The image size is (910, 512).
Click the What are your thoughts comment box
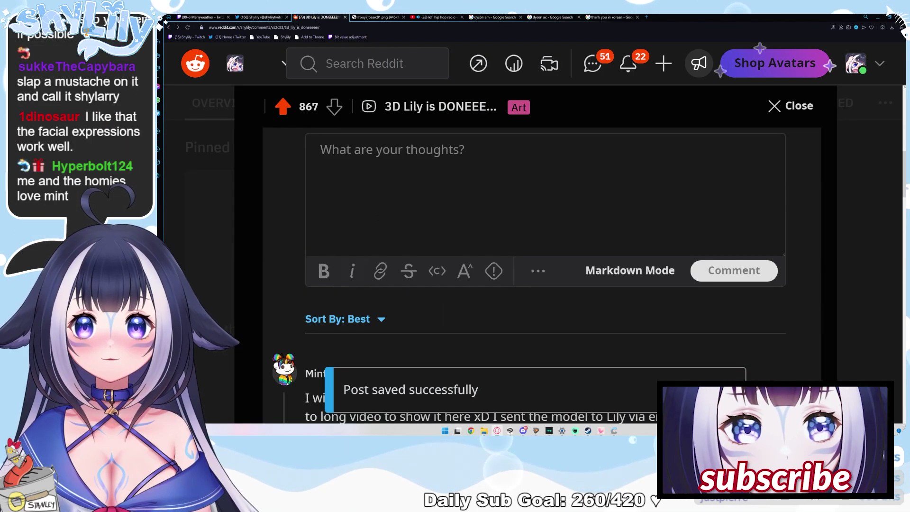click(x=545, y=195)
